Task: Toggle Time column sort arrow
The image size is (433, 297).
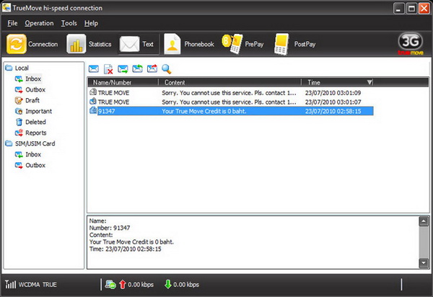Action: pos(369,82)
